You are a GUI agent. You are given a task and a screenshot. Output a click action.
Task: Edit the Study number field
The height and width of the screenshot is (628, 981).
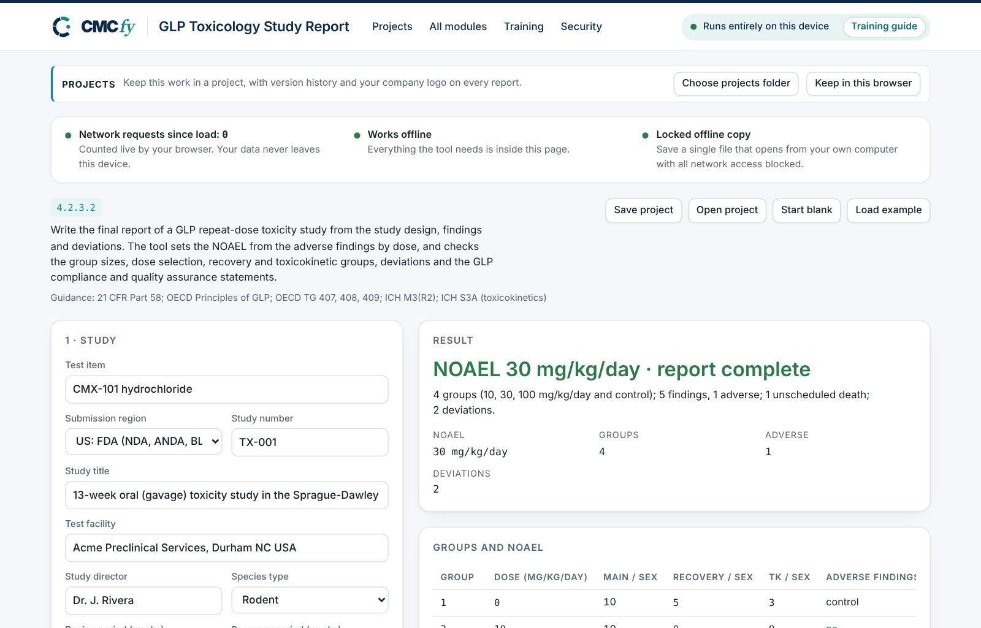[x=310, y=442]
